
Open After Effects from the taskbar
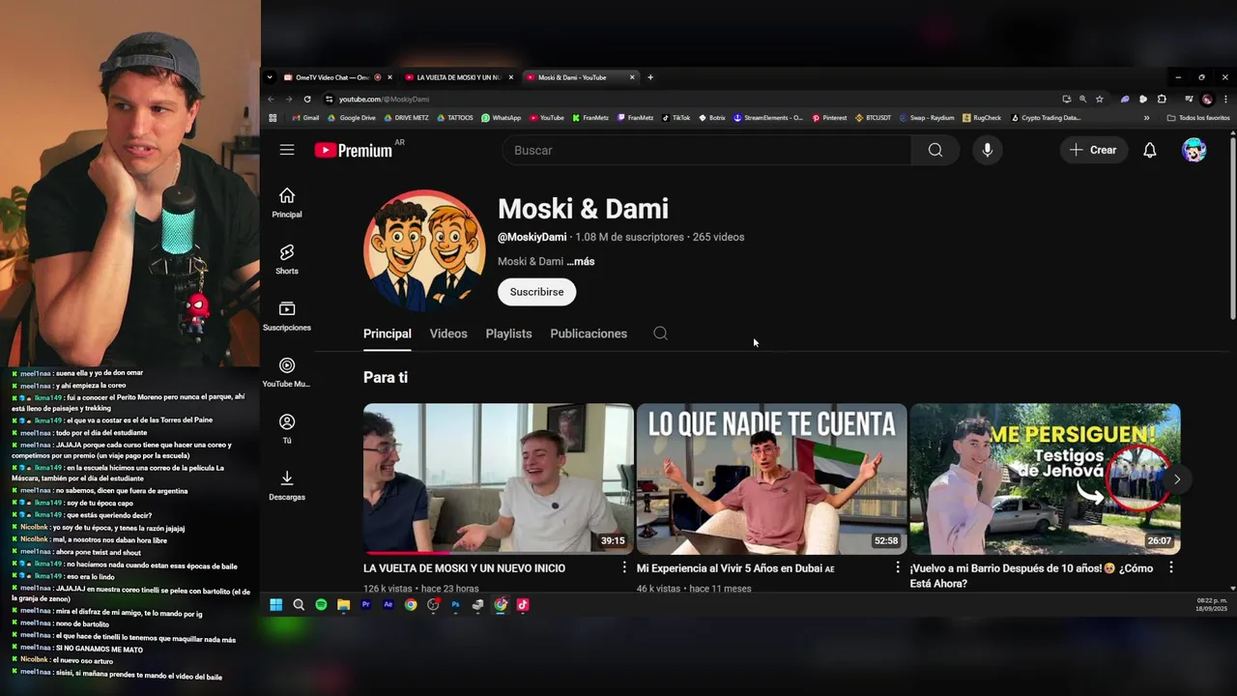point(388,605)
